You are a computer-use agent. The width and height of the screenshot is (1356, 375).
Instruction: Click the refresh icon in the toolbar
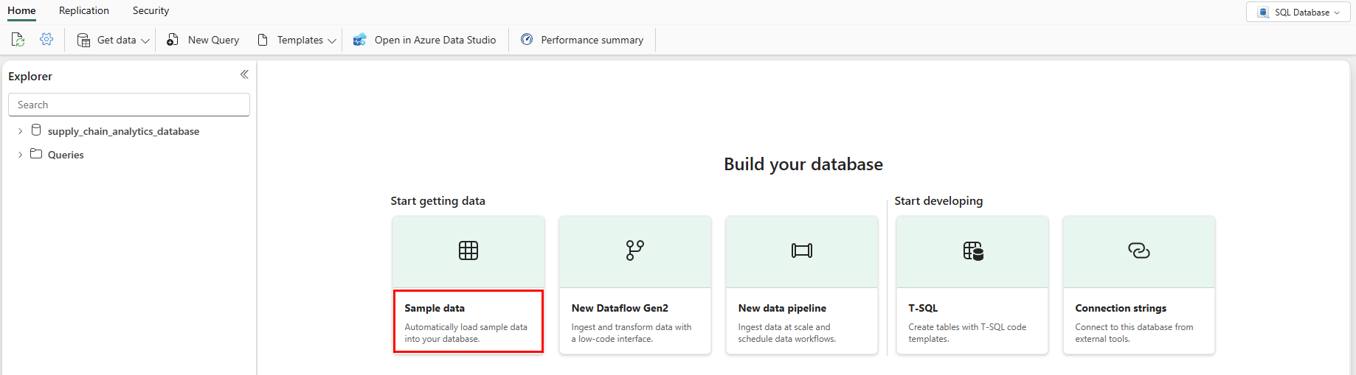point(18,40)
